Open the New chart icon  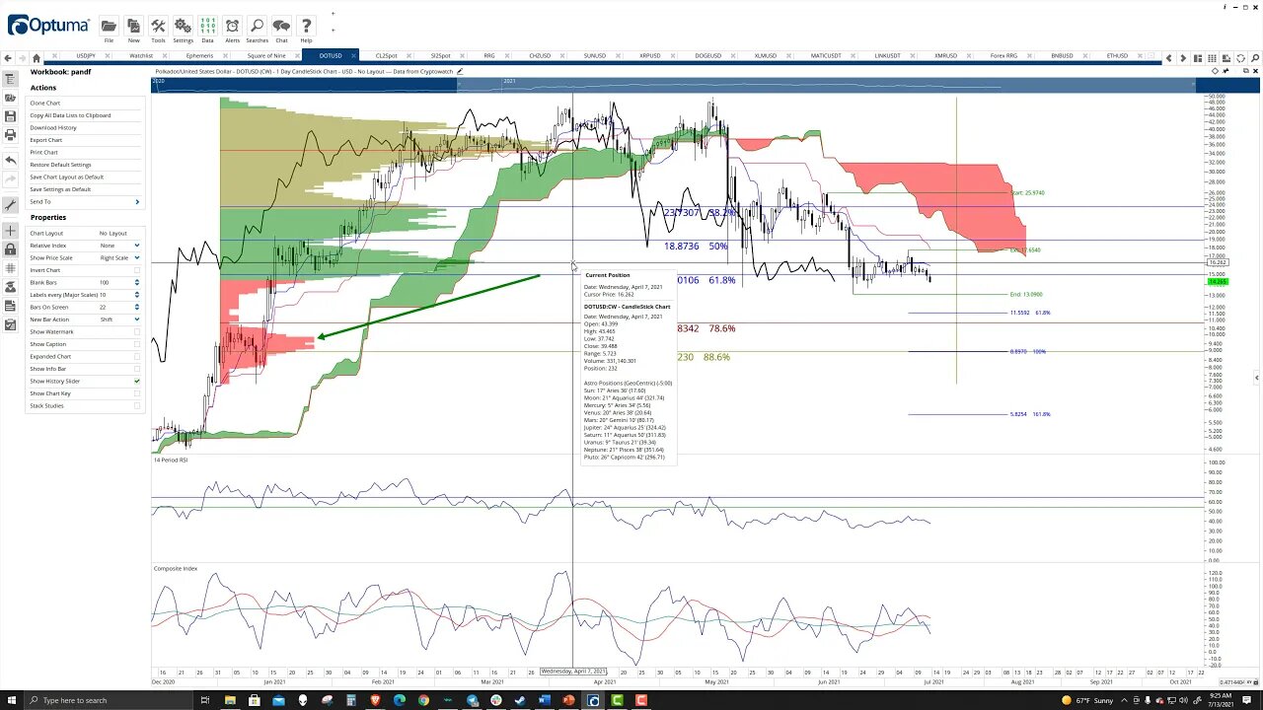[133, 28]
